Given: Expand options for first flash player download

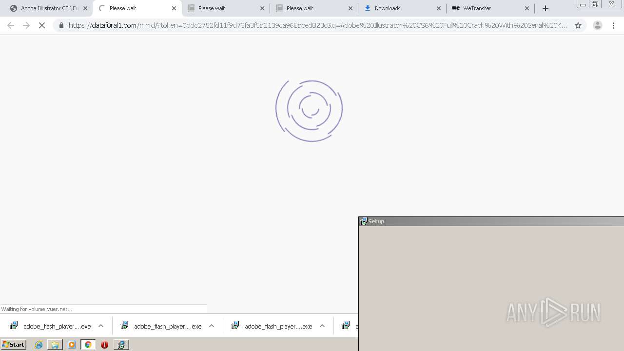Looking at the screenshot, I should pyautogui.click(x=101, y=326).
